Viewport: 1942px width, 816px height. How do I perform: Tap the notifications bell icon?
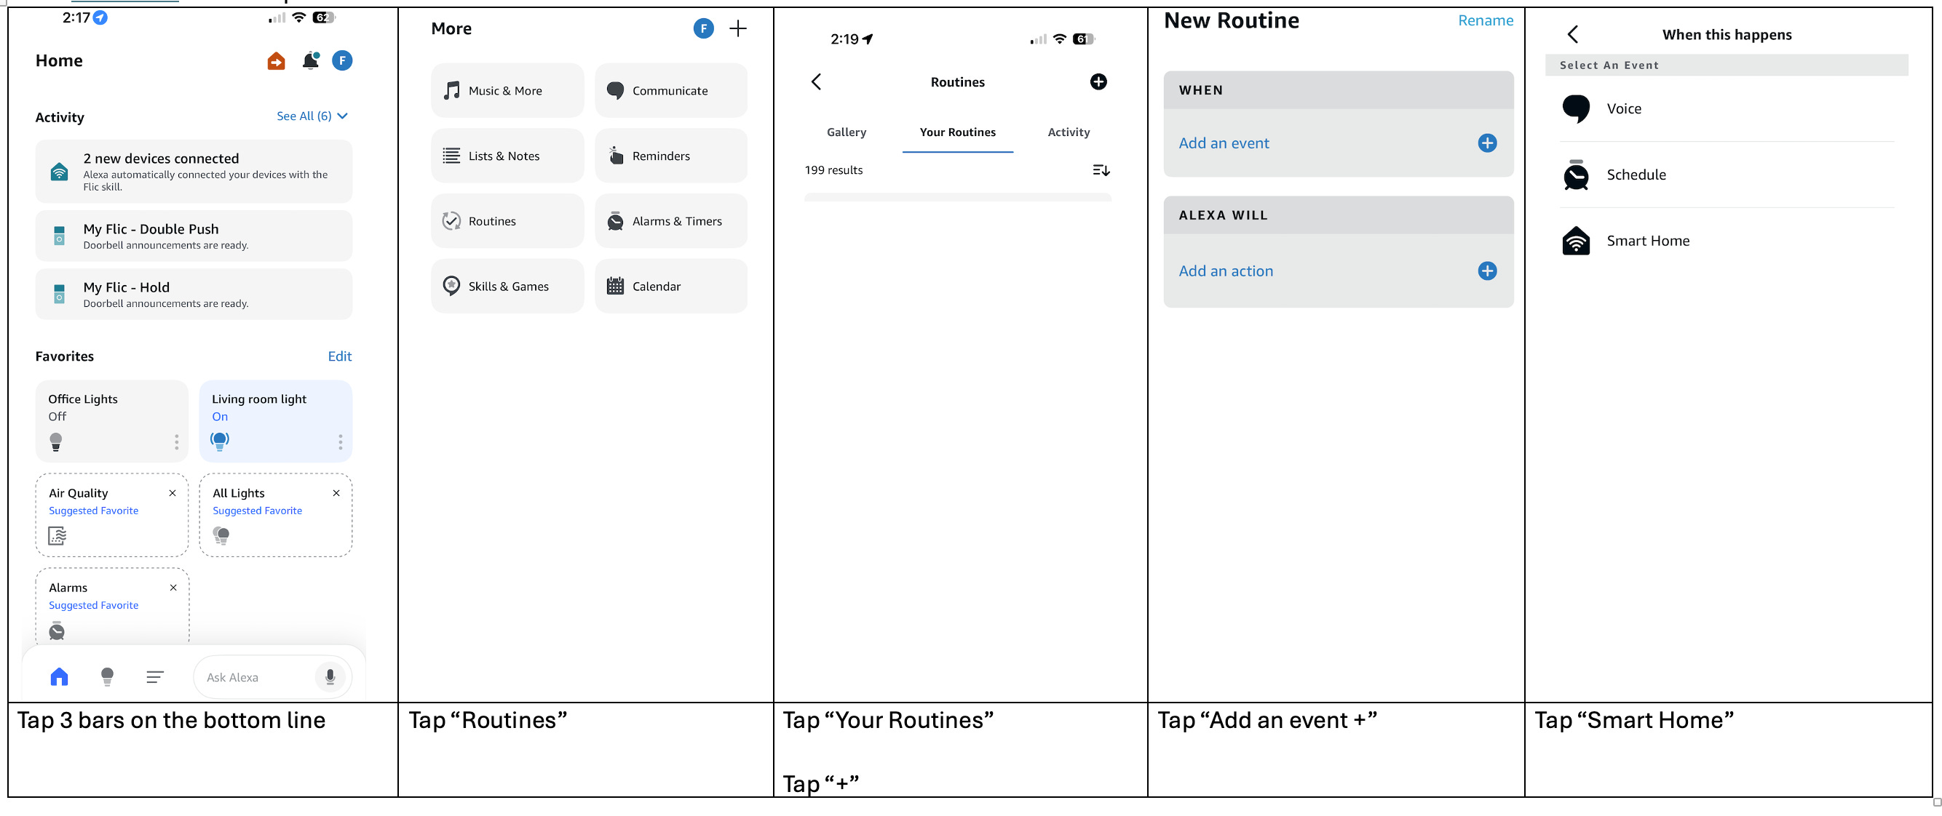310,61
